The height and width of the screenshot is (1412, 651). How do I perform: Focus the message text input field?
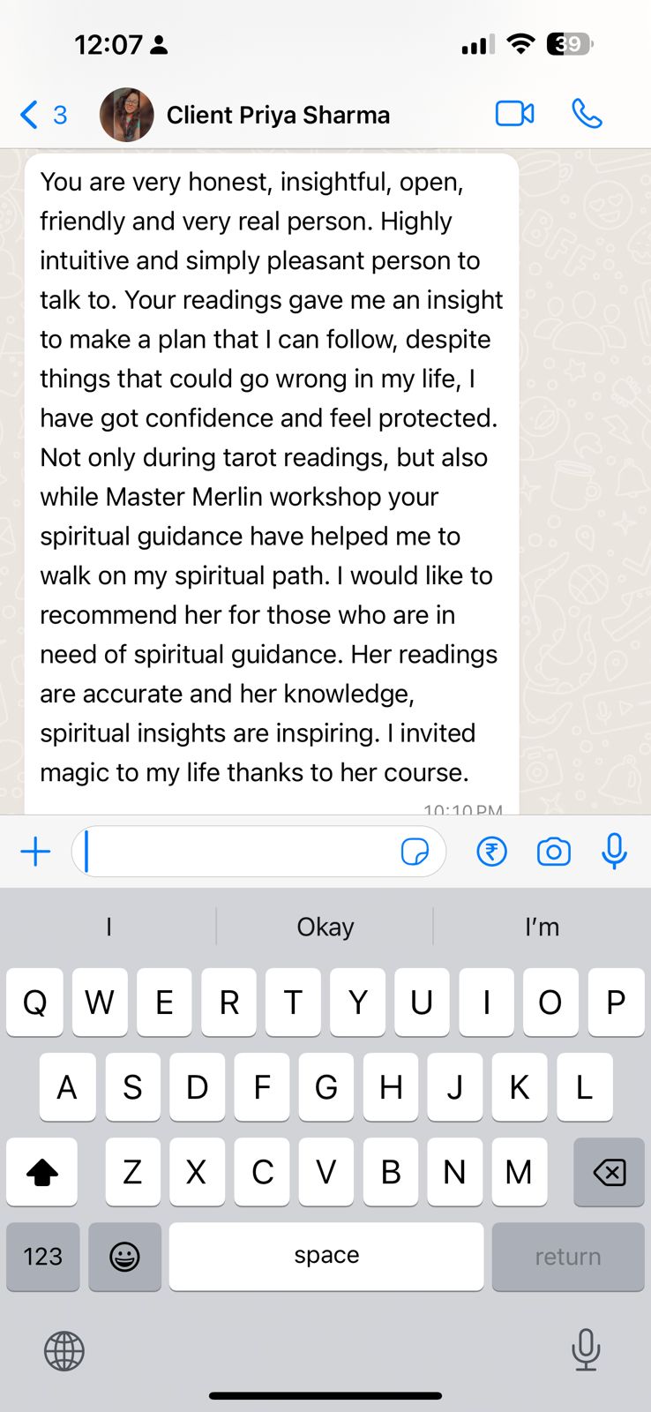click(258, 852)
